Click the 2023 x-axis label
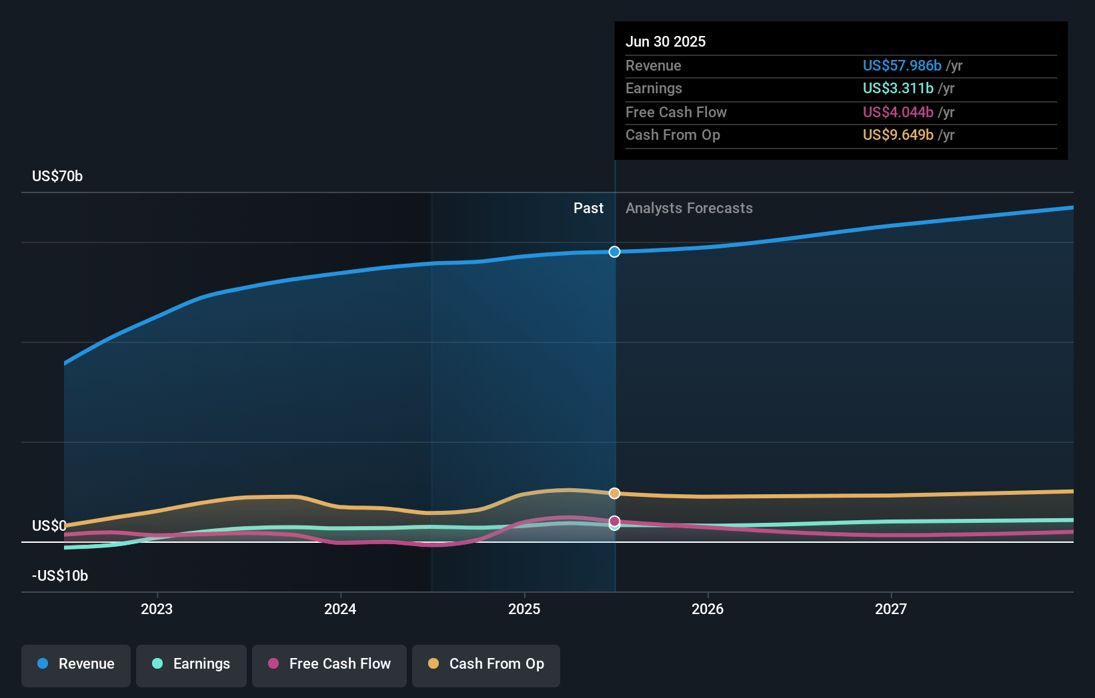Viewport: 1095px width, 698px height. click(157, 609)
